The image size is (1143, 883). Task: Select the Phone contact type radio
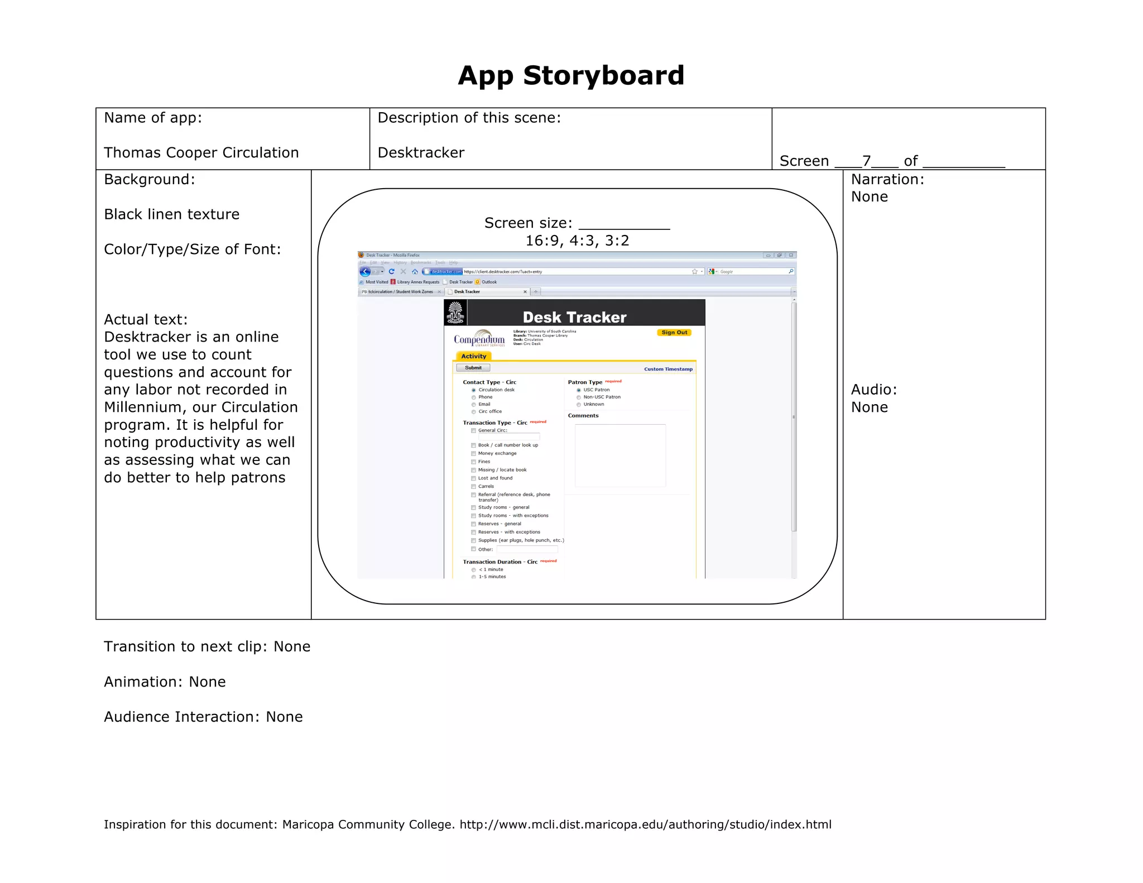(x=474, y=397)
